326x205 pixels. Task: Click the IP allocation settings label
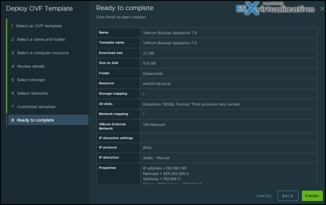click(x=116, y=138)
